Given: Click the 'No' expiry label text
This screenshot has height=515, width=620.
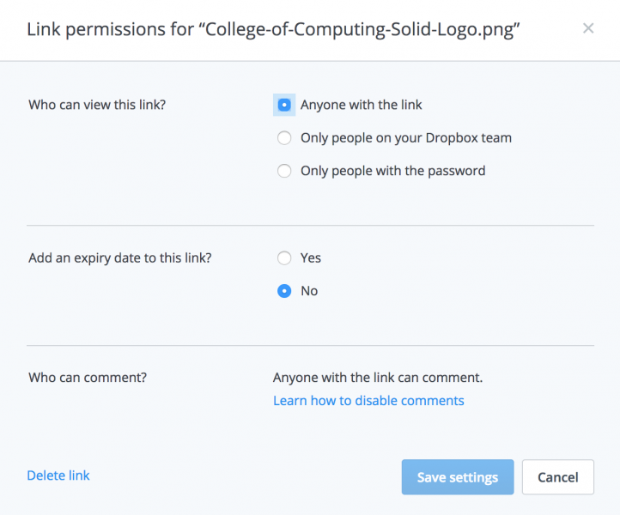Looking at the screenshot, I should (x=309, y=291).
